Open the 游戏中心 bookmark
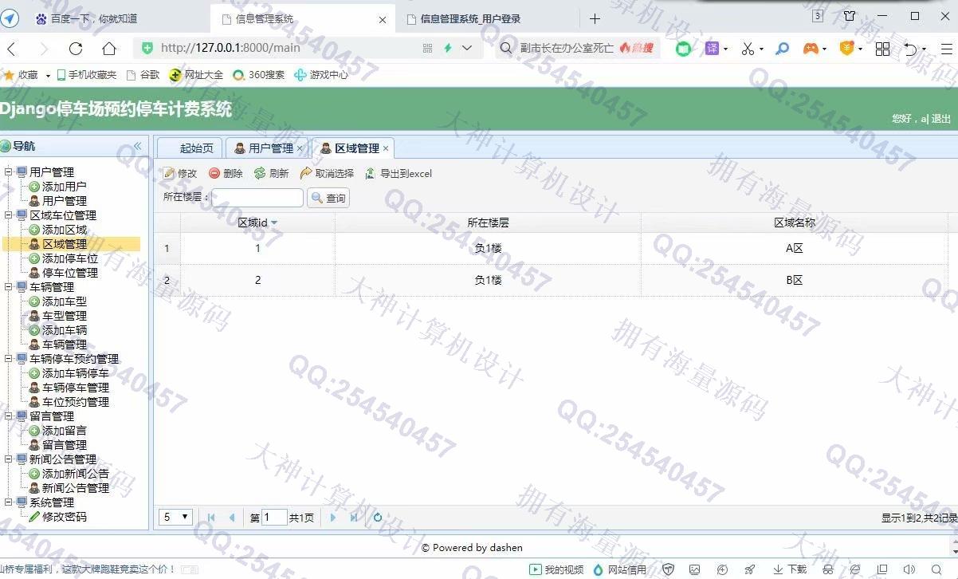Viewport: 958px width, 579px height. (x=321, y=75)
